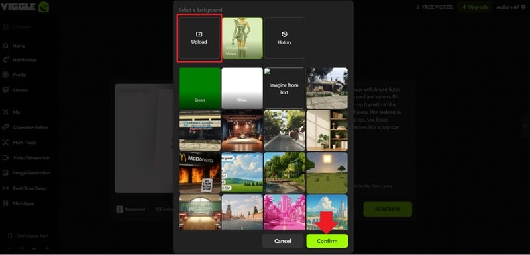This screenshot has width=530, height=255.
Task: Open Mini-Apps in the sidebar
Action: coord(19,203)
